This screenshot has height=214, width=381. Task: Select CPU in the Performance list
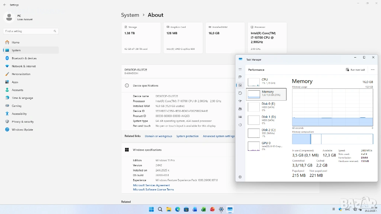[x=266, y=81]
